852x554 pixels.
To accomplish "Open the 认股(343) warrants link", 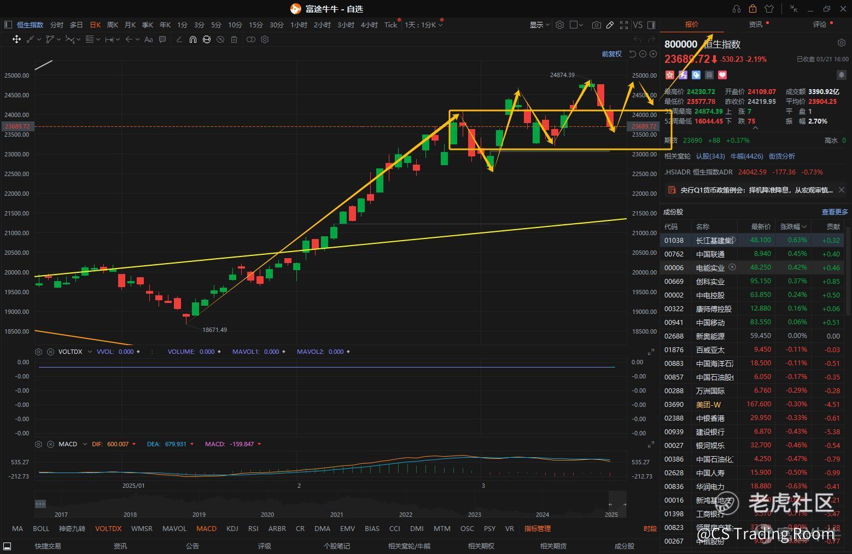I will click(710, 156).
